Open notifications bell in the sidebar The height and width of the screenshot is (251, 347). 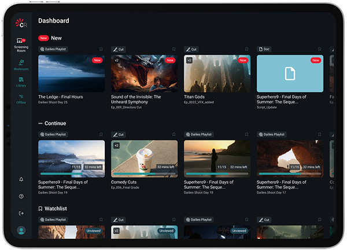point(21,180)
